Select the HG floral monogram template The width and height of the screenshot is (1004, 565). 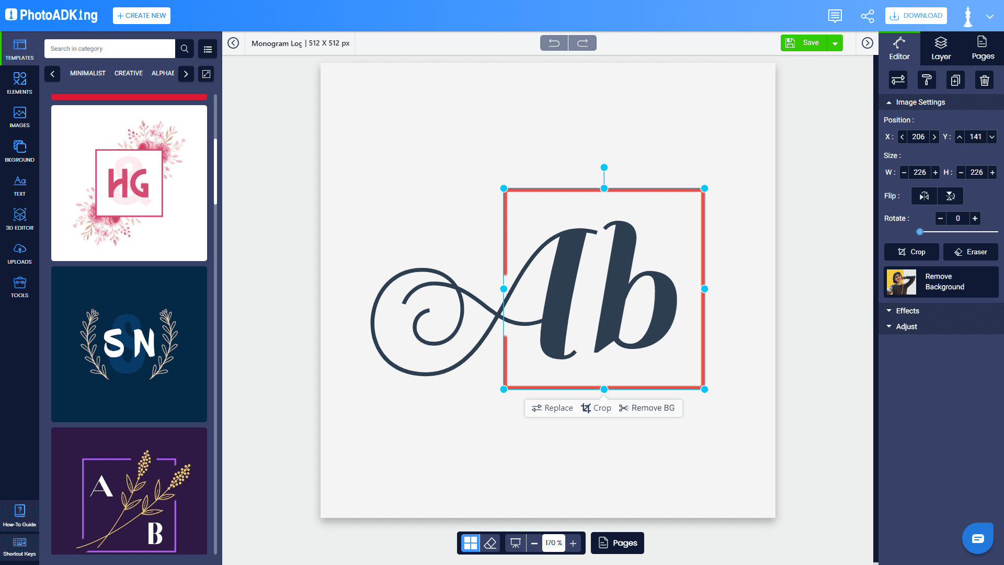tap(129, 183)
